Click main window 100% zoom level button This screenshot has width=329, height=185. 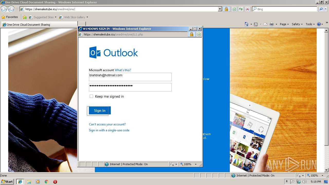point(312,175)
